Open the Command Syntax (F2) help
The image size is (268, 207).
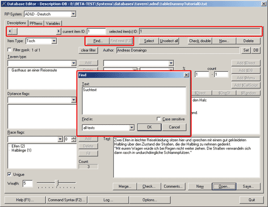coord(67,199)
